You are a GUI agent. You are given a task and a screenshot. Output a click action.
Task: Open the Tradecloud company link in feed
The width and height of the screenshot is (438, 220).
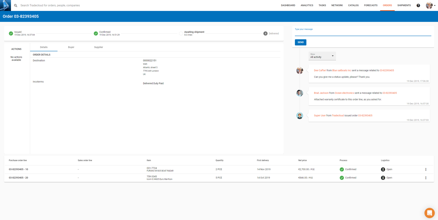[x=338, y=115]
